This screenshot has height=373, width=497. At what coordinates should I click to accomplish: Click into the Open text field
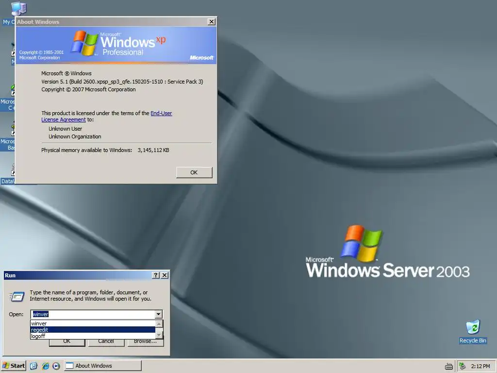pyautogui.click(x=93, y=314)
